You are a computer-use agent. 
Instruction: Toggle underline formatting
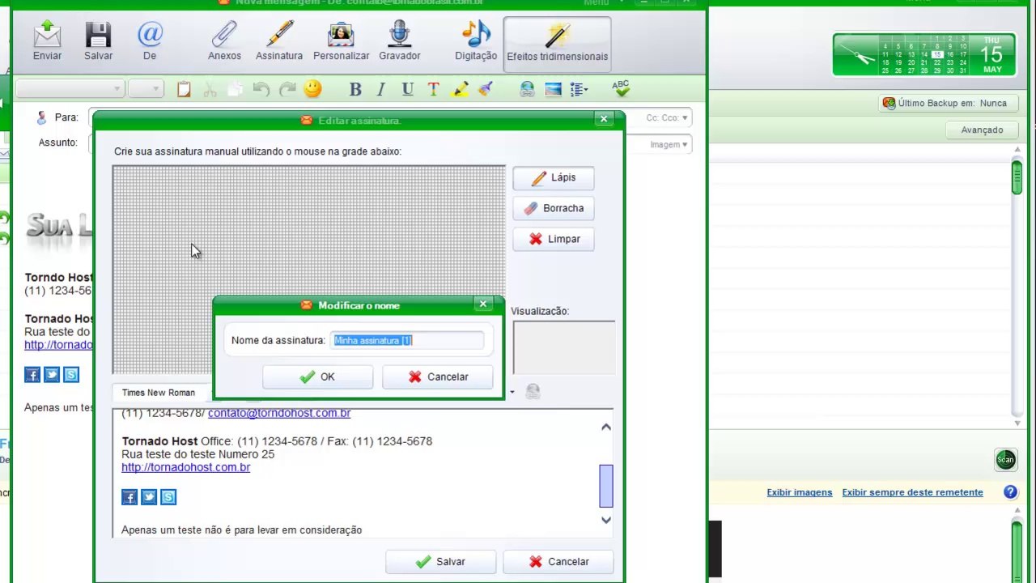tap(407, 89)
